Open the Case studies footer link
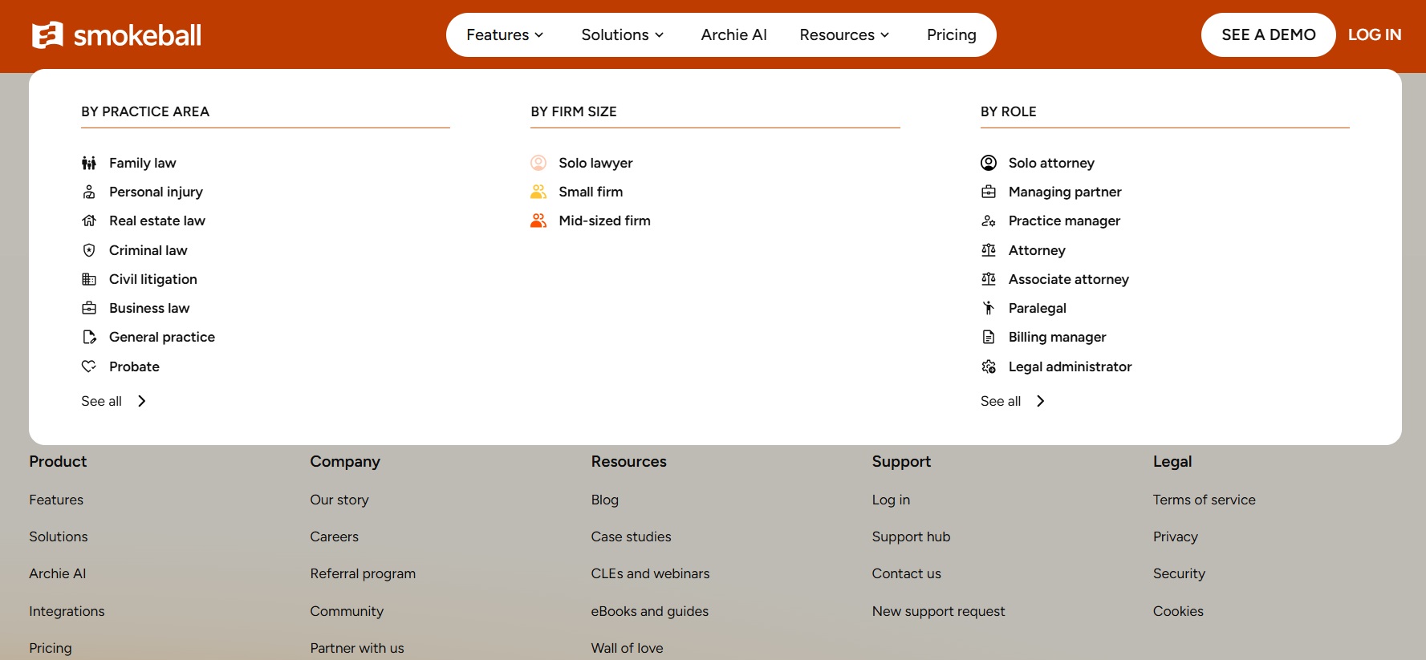The height and width of the screenshot is (660, 1426). 632,537
